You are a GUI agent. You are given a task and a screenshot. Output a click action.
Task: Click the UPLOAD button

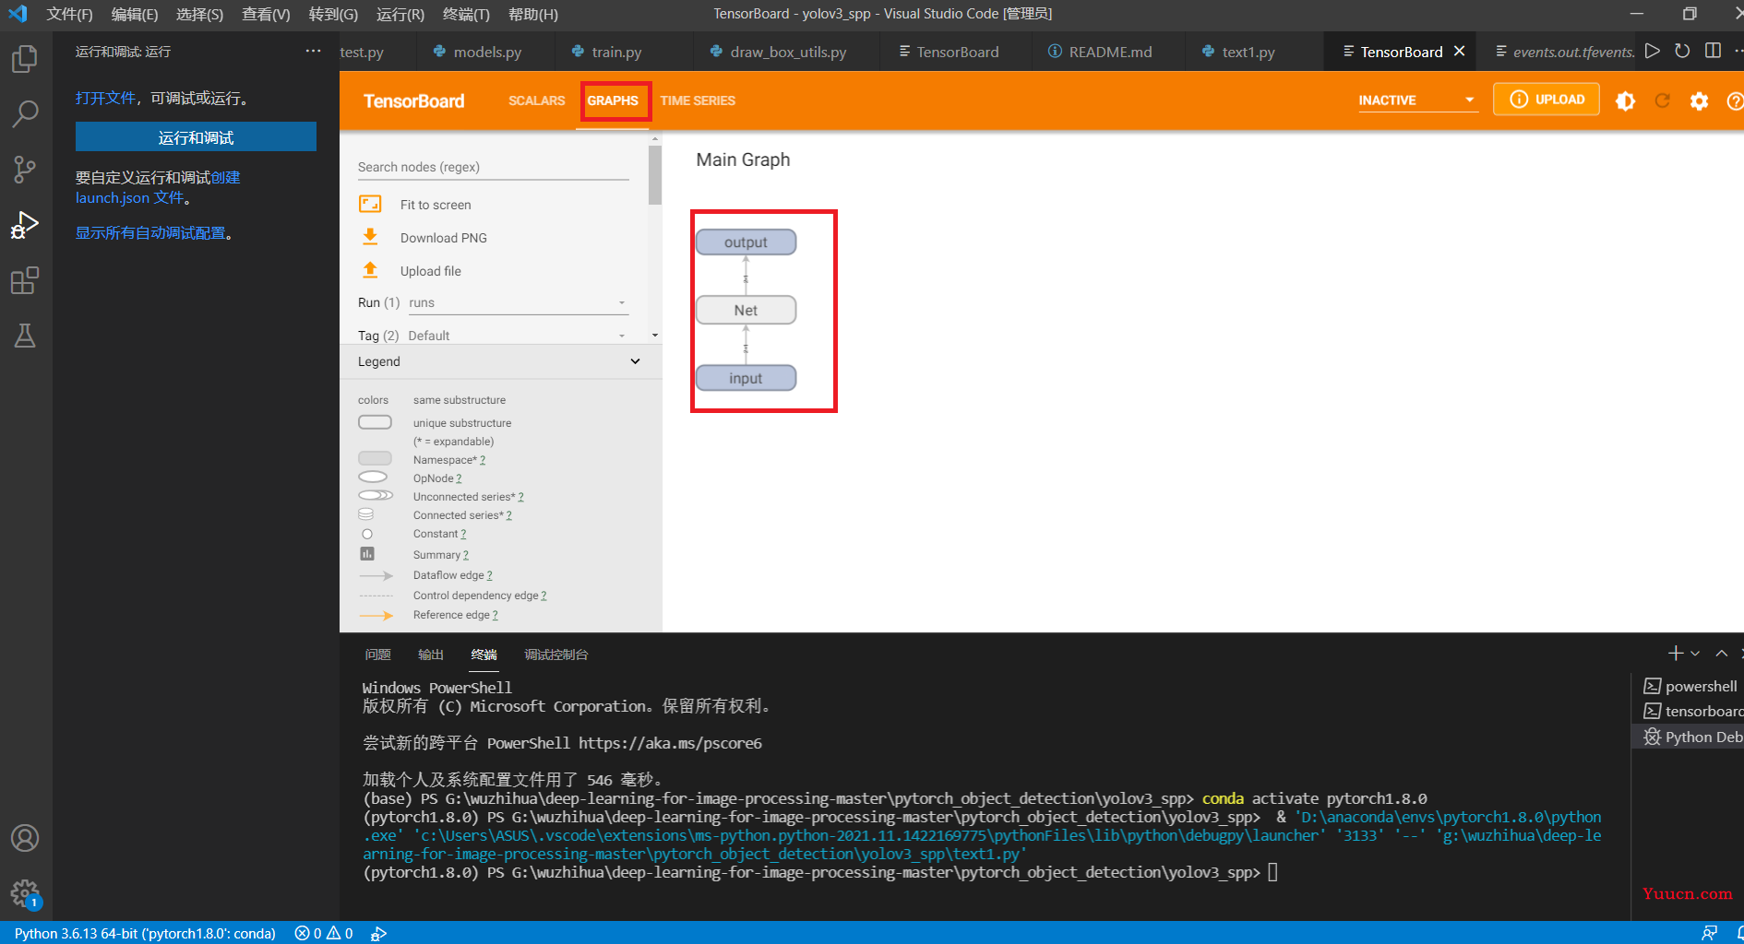(1547, 100)
